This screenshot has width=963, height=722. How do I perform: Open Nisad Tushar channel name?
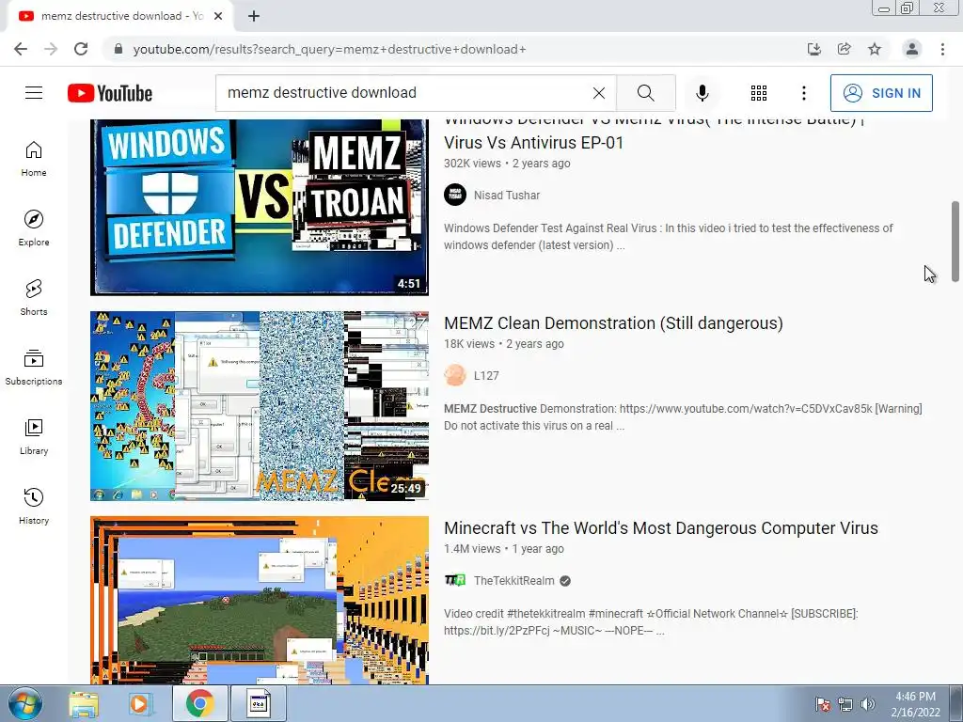pyautogui.click(x=507, y=196)
